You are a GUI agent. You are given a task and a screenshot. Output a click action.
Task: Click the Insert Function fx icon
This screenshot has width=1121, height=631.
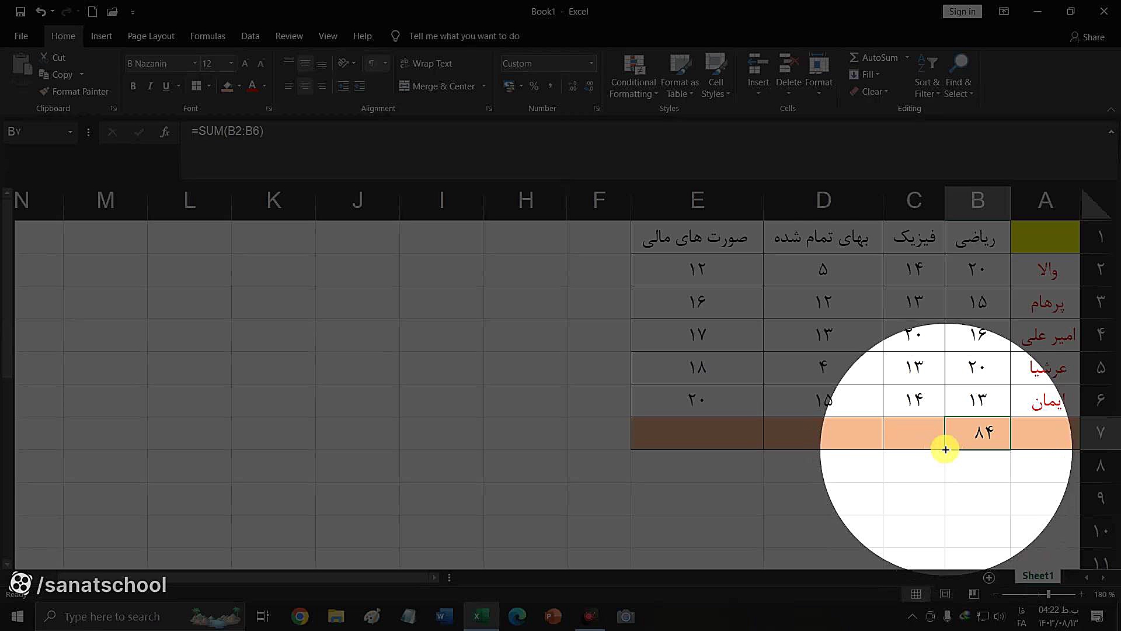click(x=165, y=132)
